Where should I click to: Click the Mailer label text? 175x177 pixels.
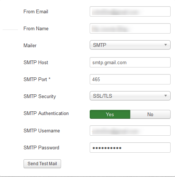coord(30,45)
